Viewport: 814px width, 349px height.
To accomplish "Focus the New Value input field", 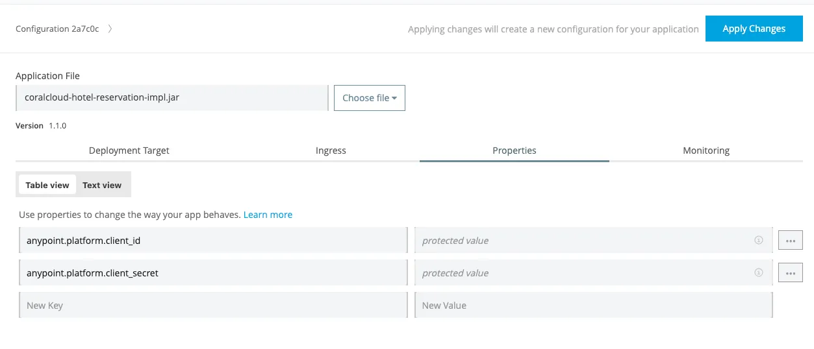I will (592, 306).
